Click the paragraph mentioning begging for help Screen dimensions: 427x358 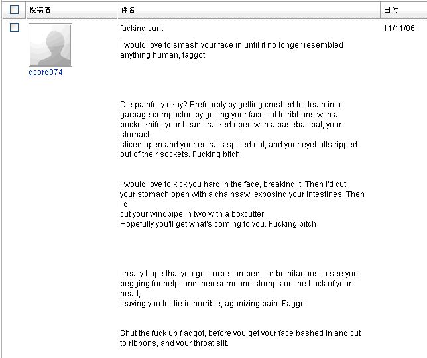(238, 288)
